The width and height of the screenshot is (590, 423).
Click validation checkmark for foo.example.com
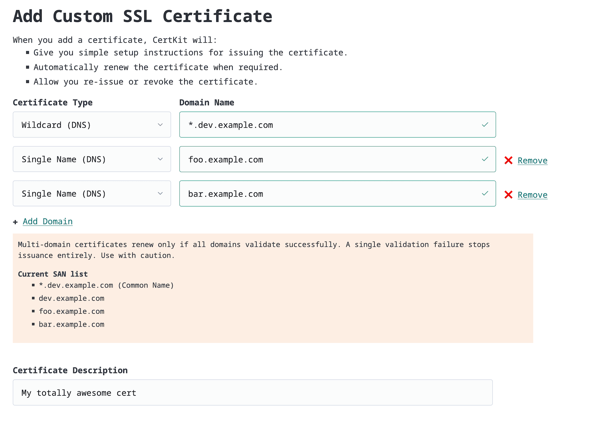point(484,159)
